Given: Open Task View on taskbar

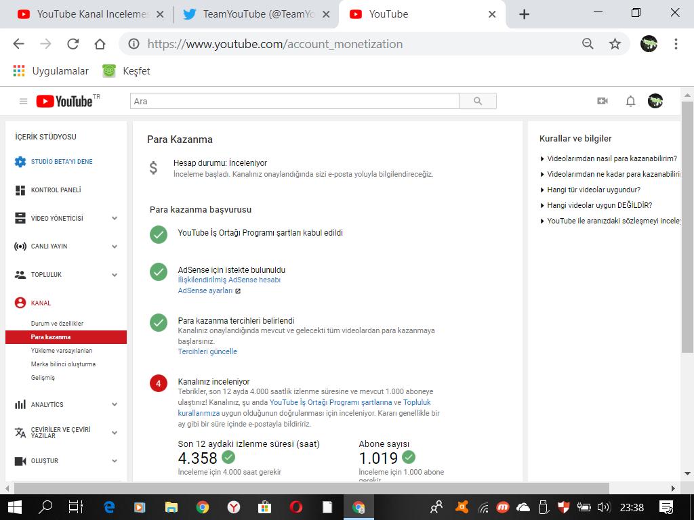Looking at the screenshot, I should (x=76, y=506).
